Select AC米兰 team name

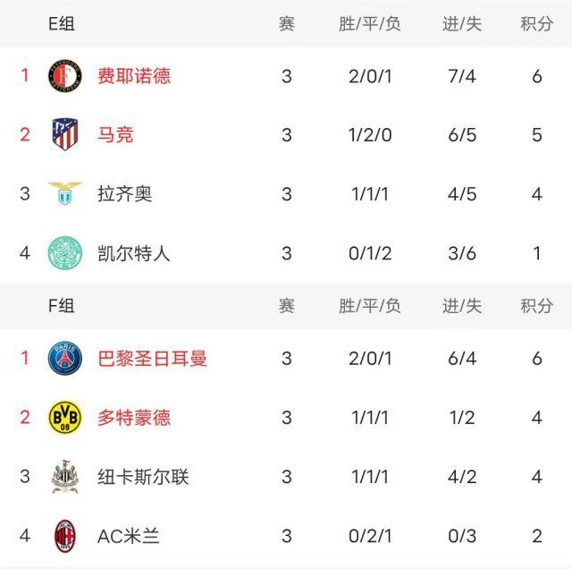click(x=128, y=536)
